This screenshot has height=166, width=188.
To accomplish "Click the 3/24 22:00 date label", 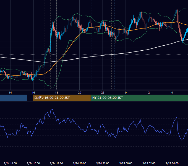I will tap(103, 163).
